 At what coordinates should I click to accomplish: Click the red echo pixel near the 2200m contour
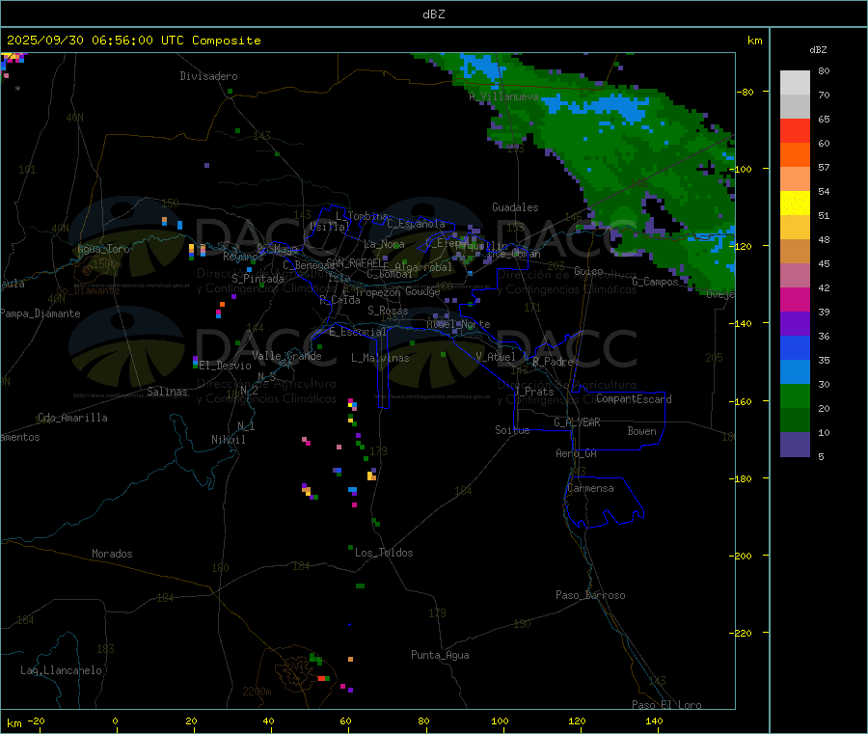[321, 678]
